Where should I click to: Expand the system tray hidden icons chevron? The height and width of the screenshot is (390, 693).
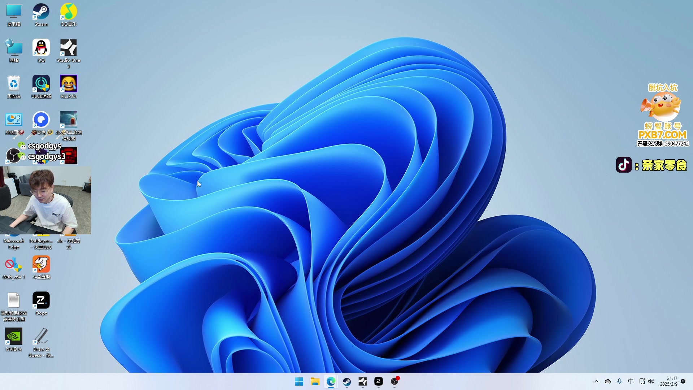click(x=596, y=381)
